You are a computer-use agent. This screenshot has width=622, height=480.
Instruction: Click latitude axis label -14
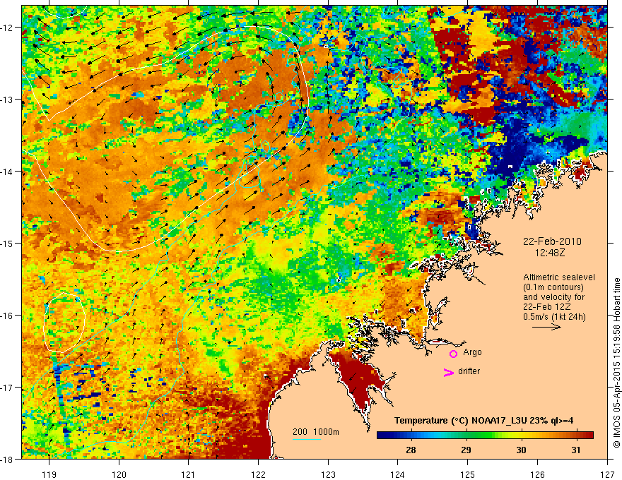[x=8, y=172]
